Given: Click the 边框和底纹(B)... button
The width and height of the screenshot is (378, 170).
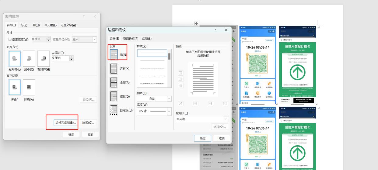Looking at the screenshot, I should (x=65, y=123).
